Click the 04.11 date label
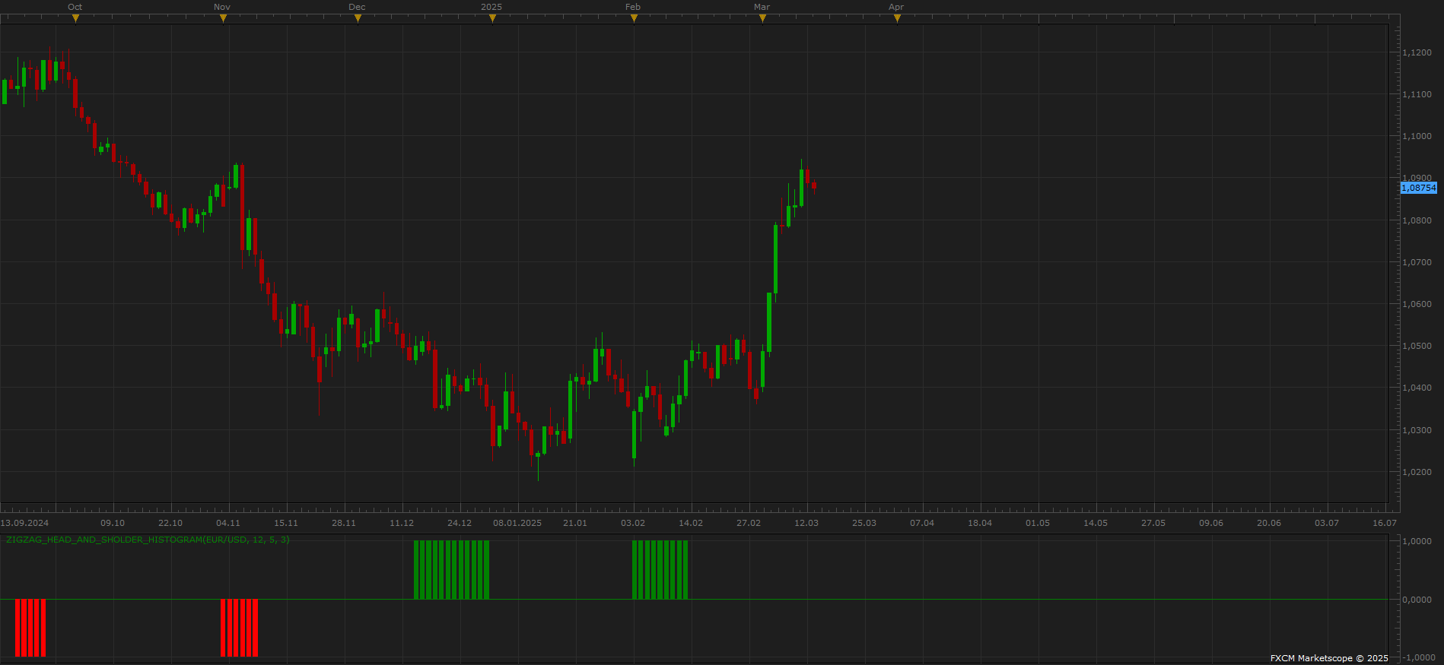1444x665 pixels. [x=228, y=523]
